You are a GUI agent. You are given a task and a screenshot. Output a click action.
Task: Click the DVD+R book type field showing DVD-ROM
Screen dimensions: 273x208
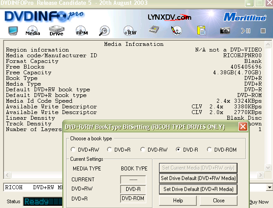133,198
